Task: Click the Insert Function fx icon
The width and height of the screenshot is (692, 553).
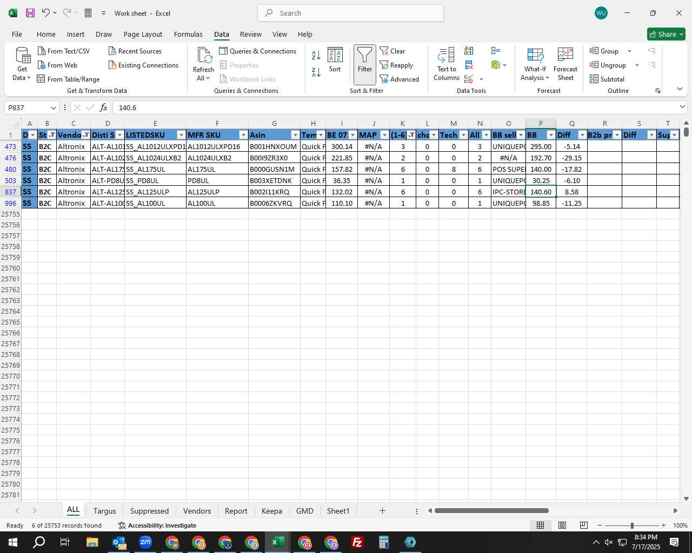Action: (103, 107)
